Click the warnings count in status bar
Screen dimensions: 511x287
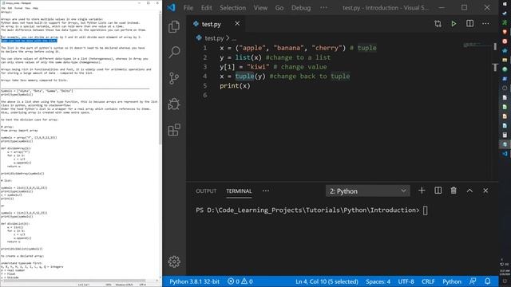click(247, 281)
